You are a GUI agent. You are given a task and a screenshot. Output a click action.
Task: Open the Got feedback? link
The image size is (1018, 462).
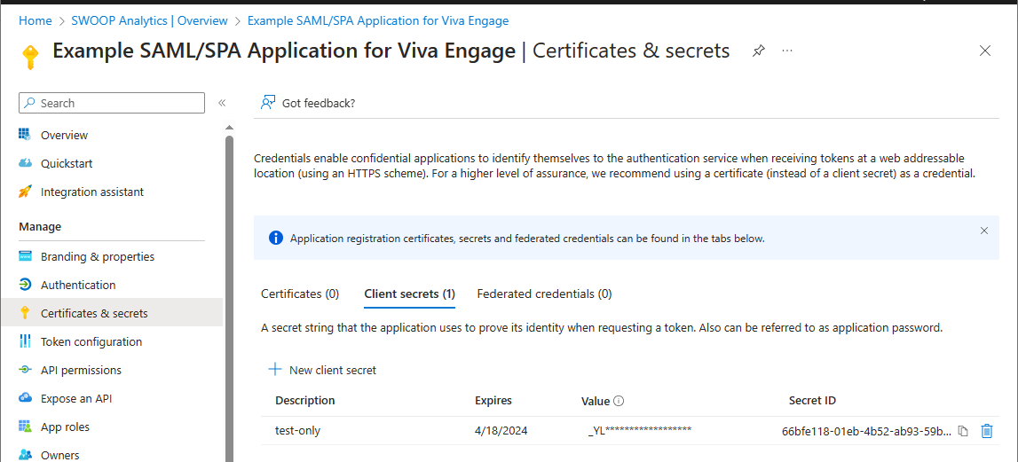click(x=308, y=103)
